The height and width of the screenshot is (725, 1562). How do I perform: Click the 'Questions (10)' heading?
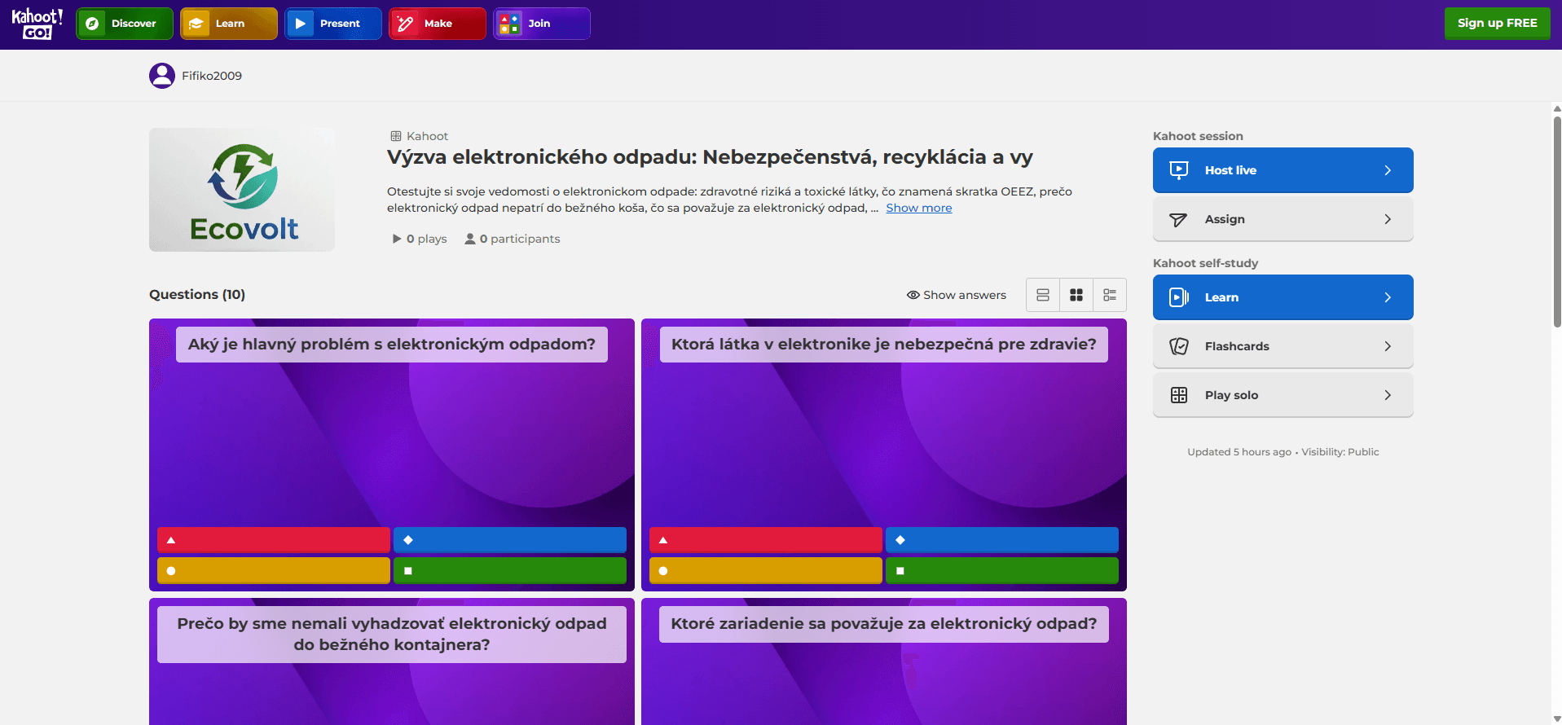tap(197, 294)
